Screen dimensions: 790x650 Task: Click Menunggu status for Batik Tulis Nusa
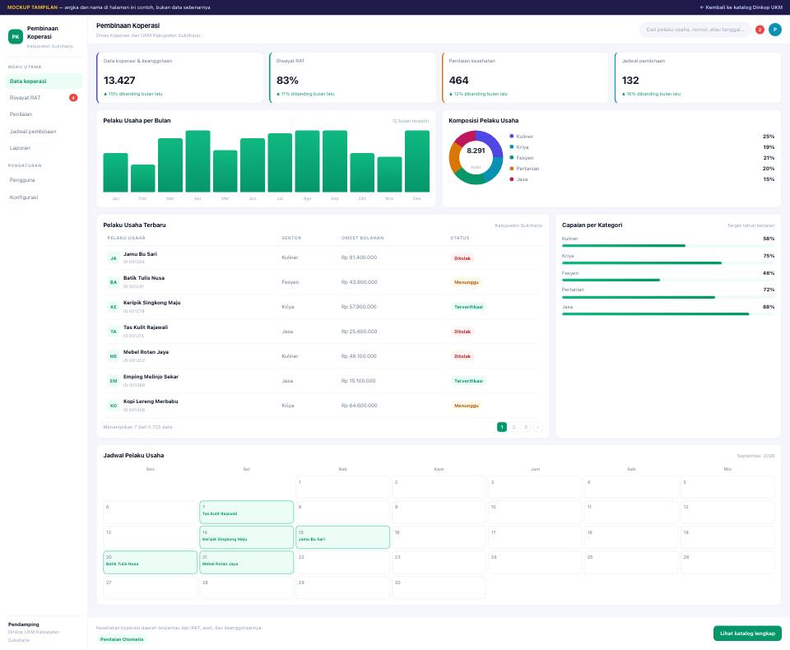tap(466, 282)
